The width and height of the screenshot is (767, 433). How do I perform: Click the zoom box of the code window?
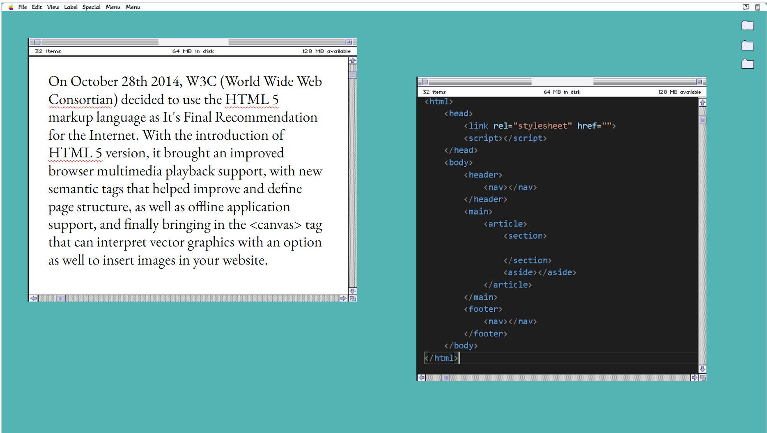pyautogui.click(x=699, y=81)
